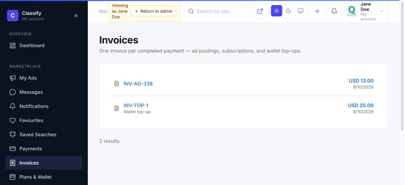Click the Invoices page heading
Screen dimensions: 405x185
click(119, 40)
